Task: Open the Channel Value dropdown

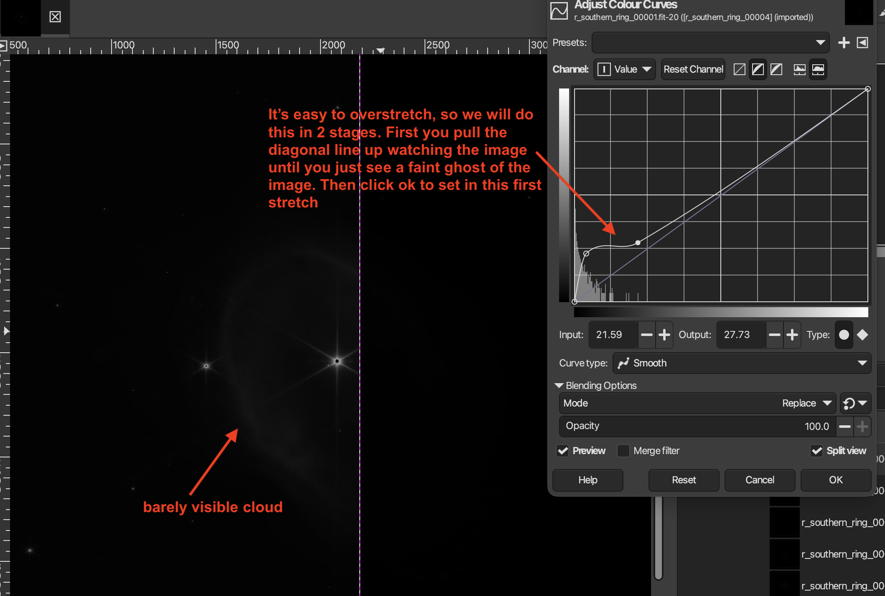Action: pos(625,69)
